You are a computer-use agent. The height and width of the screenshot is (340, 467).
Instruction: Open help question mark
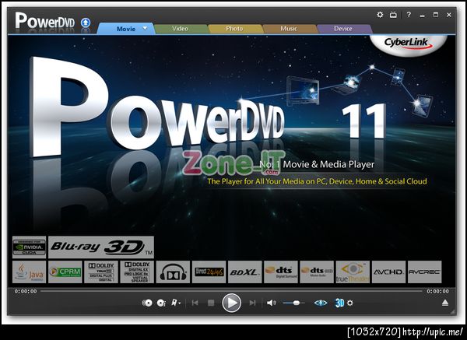click(409, 14)
